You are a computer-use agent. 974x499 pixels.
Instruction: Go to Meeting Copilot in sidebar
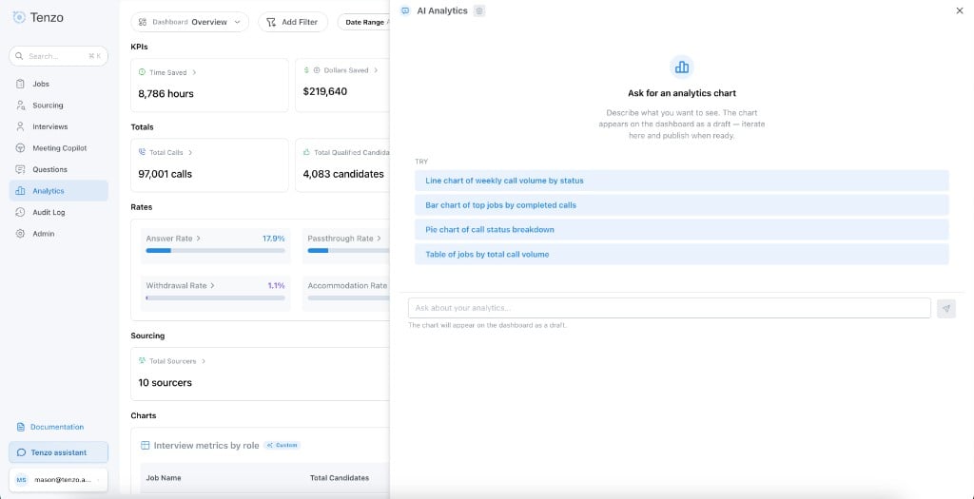tap(58, 148)
